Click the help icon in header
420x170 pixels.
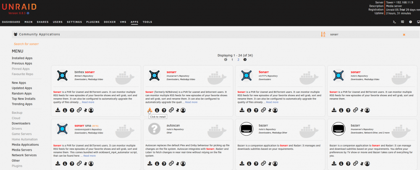click(410, 22)
